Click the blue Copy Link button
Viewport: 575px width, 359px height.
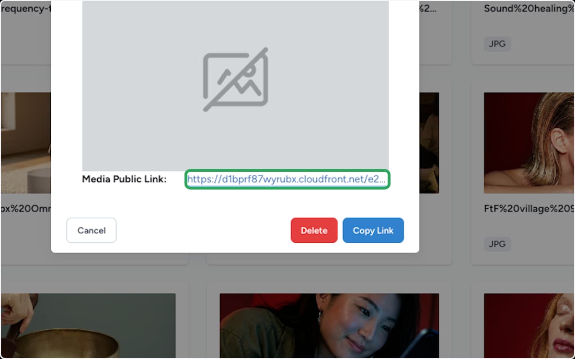point(373,230)
